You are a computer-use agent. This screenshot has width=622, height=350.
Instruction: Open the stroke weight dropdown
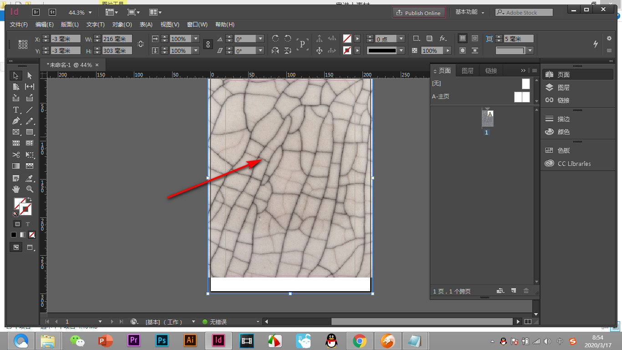click(401, 39)
